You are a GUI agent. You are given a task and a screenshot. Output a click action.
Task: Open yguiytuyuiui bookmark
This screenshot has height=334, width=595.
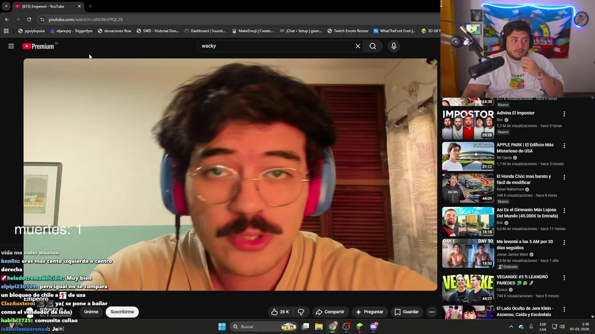[31, 31]
